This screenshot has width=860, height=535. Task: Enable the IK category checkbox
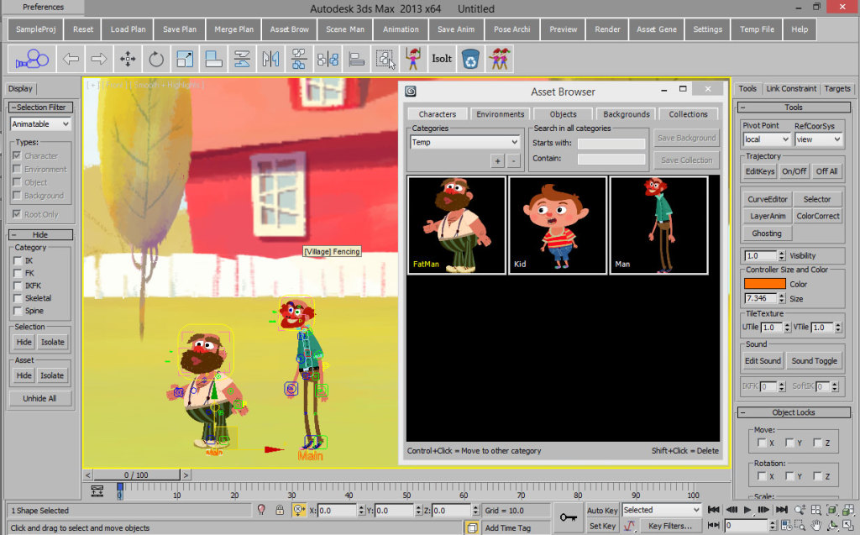[x=18, y=261]
